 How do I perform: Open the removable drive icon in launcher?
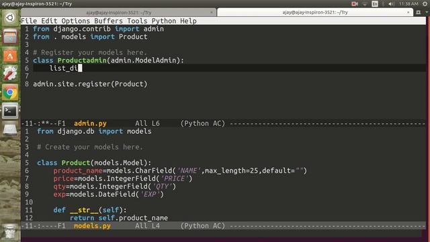click(10, 130)
